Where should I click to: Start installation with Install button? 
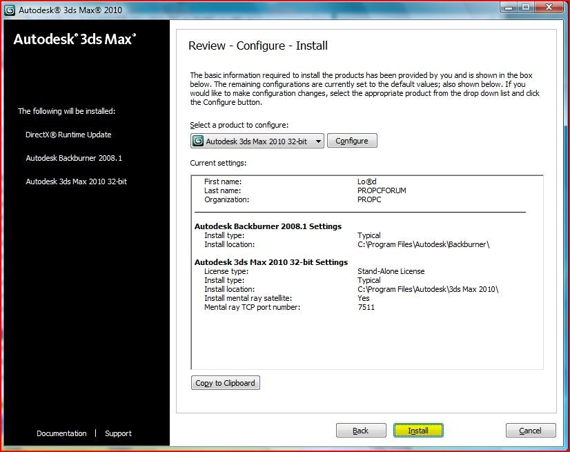point(418,431)
